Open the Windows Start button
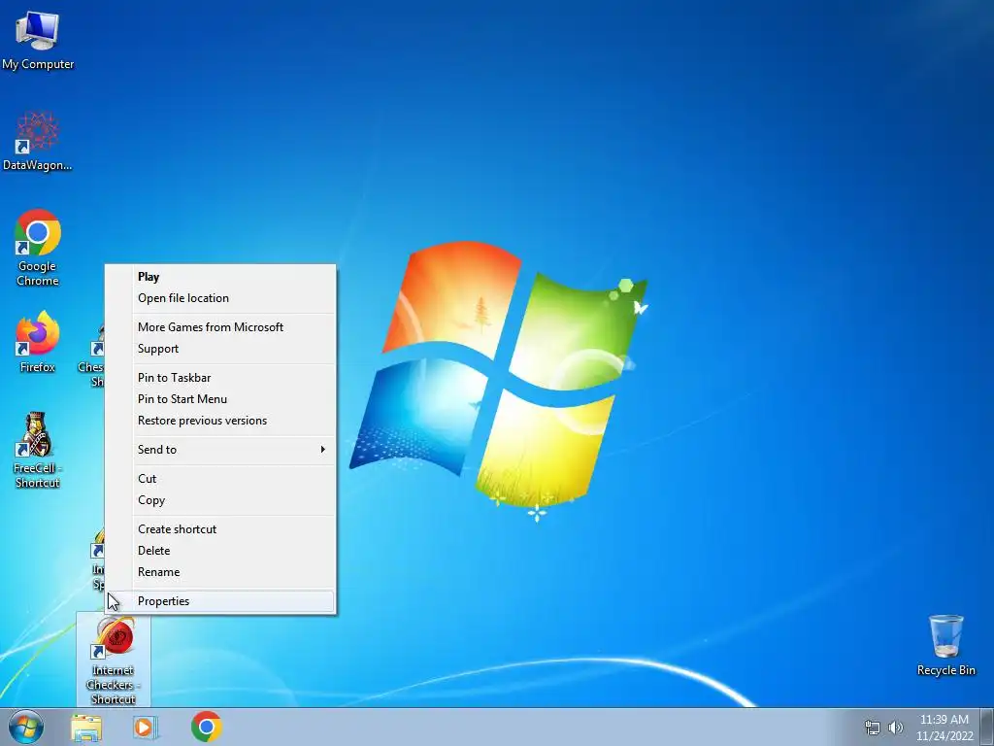This screenshot has height=746, width=994. [x=26, y=727]
